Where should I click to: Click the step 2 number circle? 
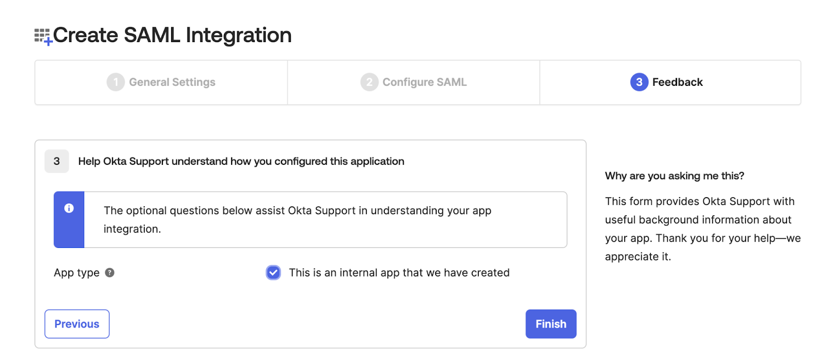tap(369, 82)
